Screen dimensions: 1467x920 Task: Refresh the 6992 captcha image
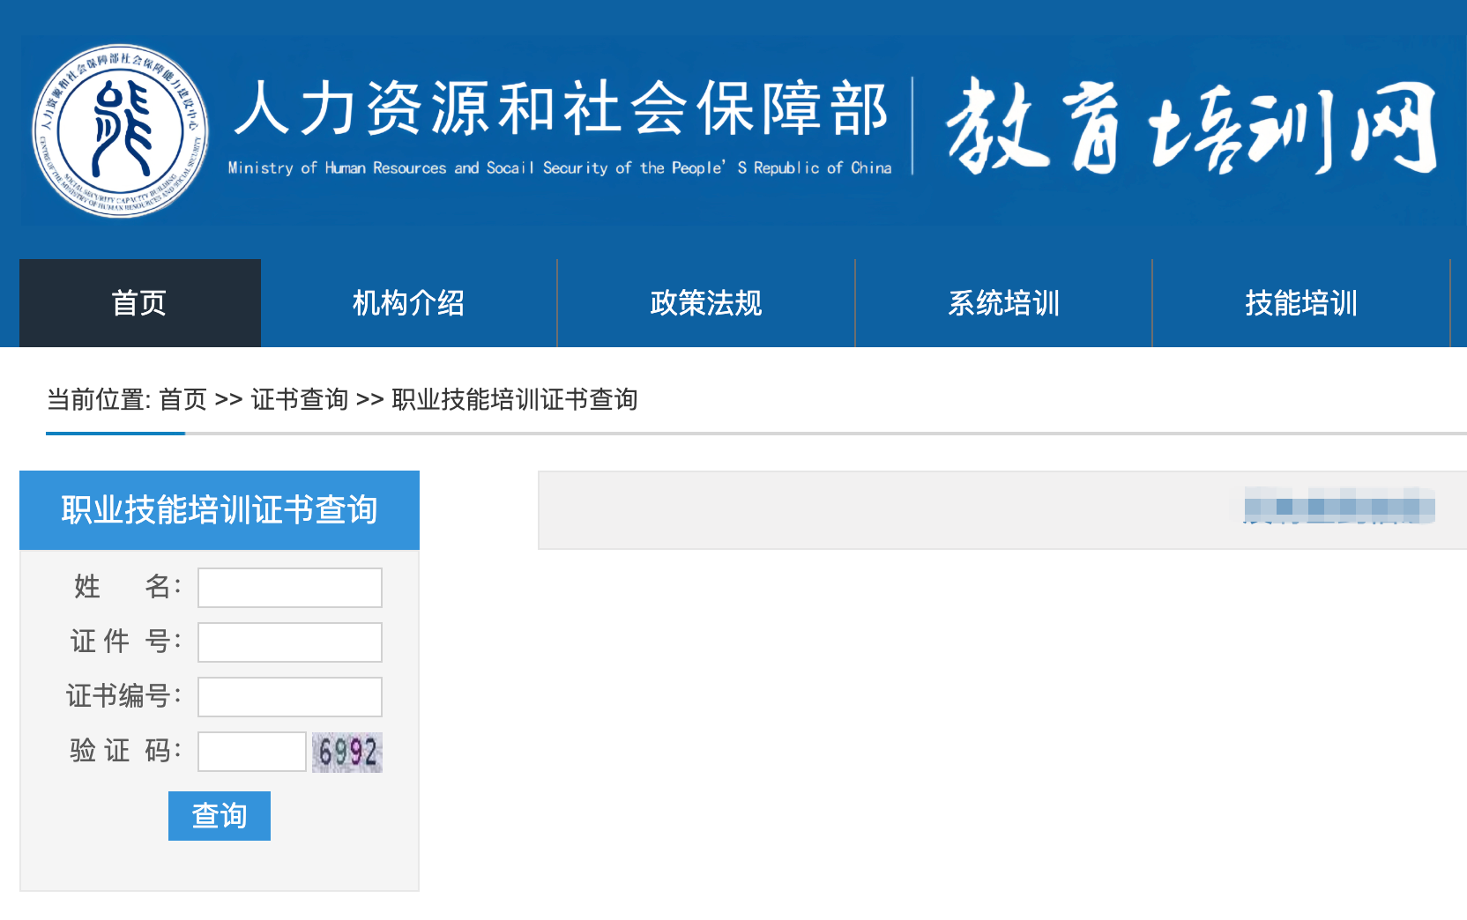pos(347,753)
